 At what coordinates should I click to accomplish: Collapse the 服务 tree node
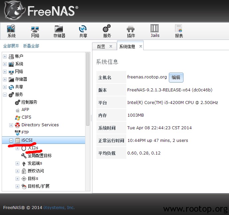coord(5,95)
